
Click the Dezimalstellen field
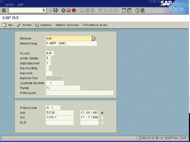coord(48,63)
